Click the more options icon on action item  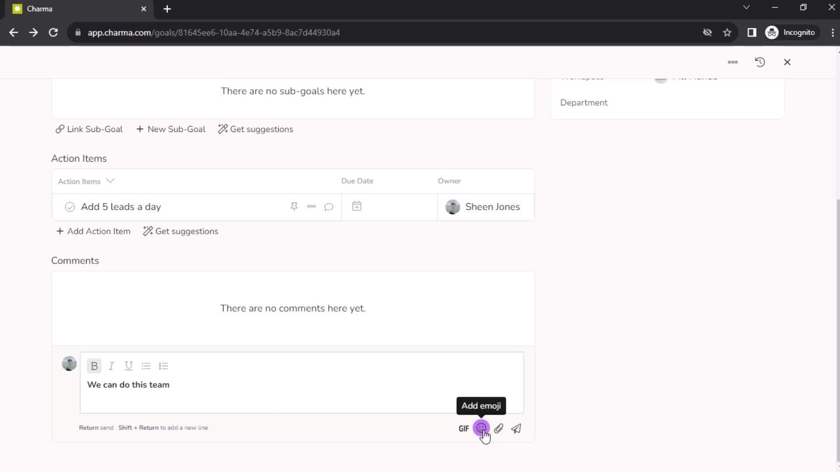click(311, 206)
